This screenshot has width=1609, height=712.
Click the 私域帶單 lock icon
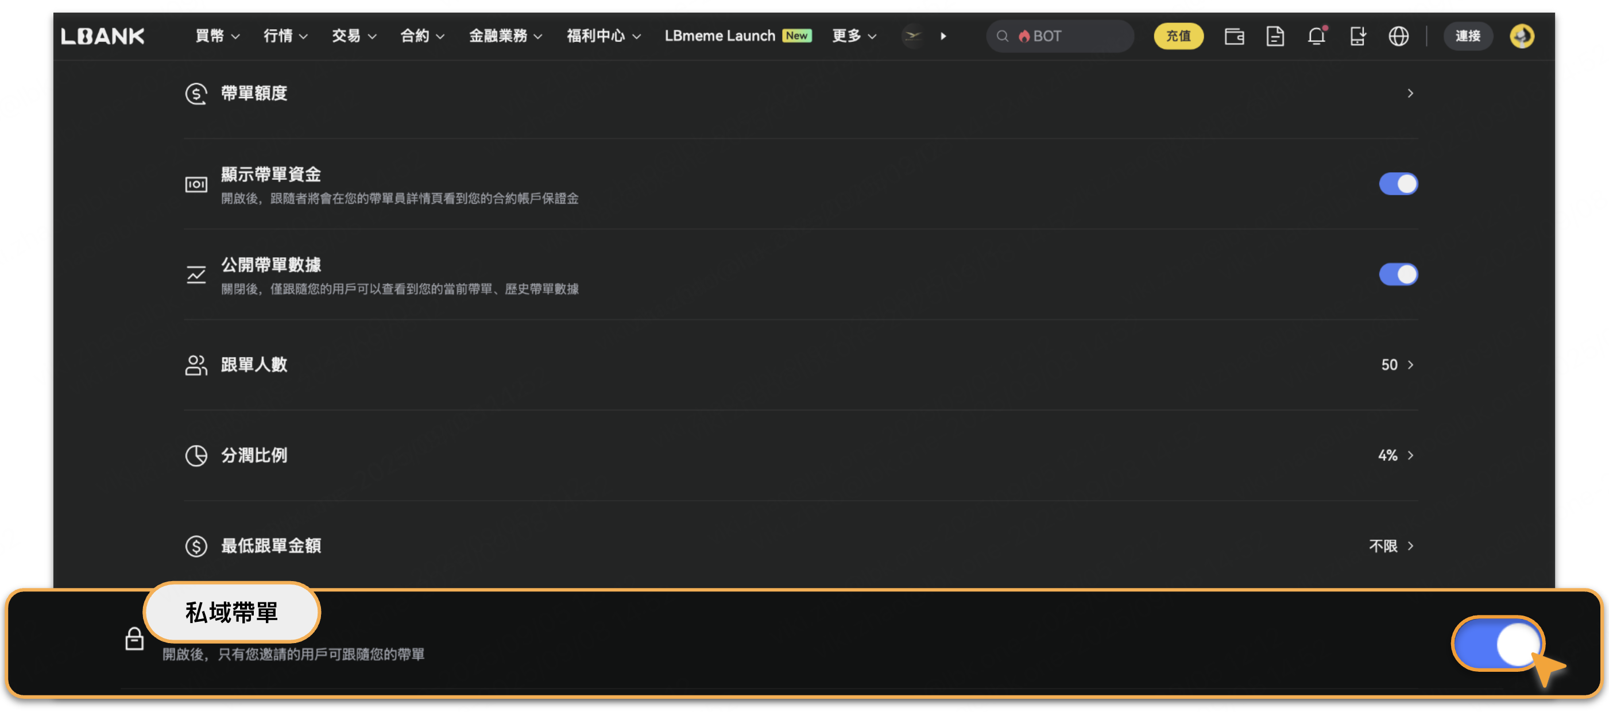134,639
